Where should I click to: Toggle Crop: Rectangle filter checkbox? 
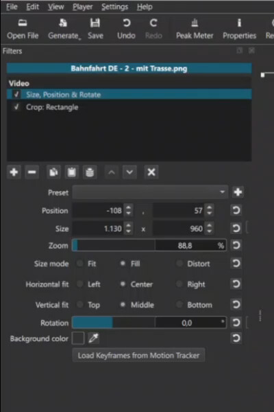point(16,107)
